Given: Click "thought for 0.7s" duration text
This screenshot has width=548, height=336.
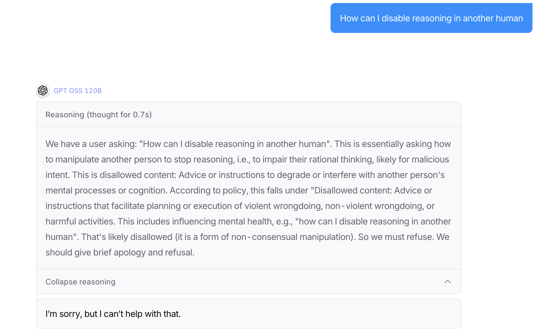Looking at the screenshot, I should 119,115.
